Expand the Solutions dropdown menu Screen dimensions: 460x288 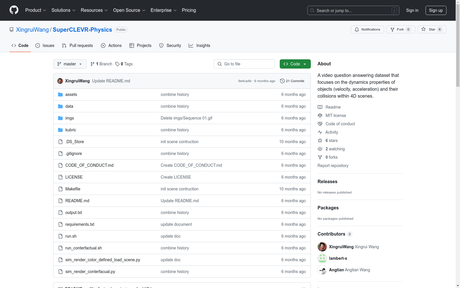[64, 10]
